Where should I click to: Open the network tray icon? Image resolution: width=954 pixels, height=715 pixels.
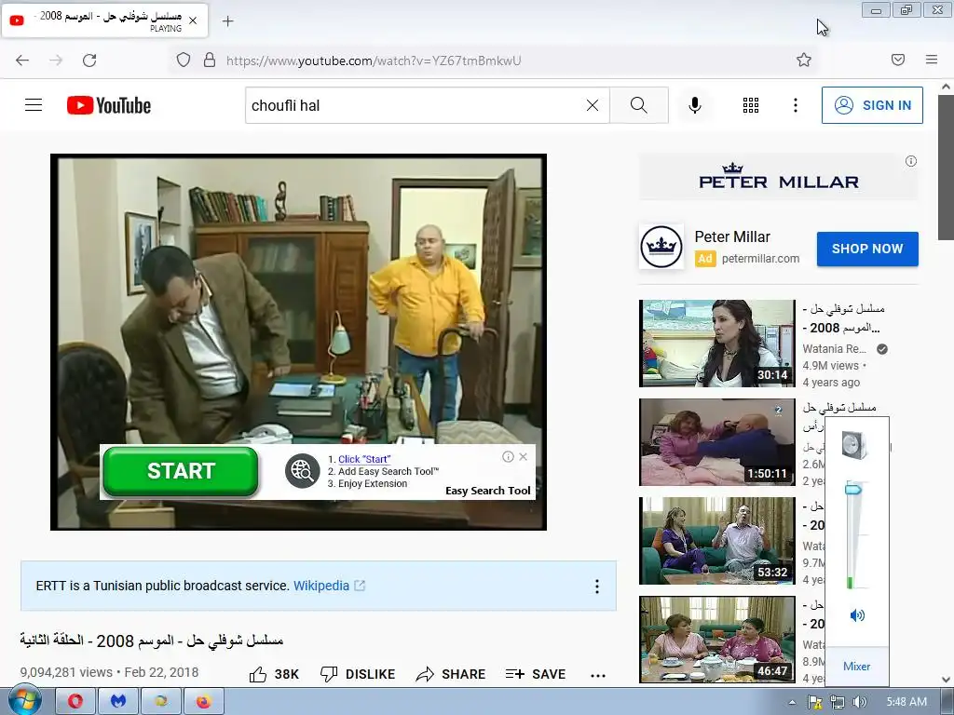838,702
